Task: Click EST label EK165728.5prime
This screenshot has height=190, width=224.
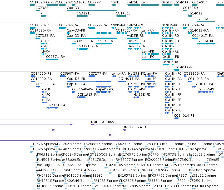Action: (x=132, y=176)
